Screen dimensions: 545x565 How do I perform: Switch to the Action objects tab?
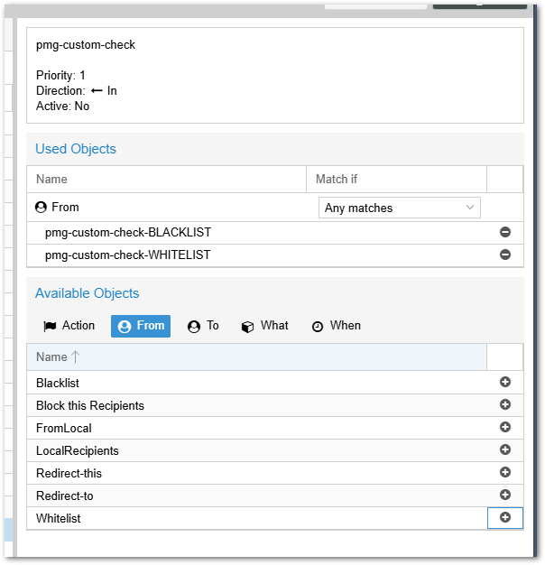(69, 326)
